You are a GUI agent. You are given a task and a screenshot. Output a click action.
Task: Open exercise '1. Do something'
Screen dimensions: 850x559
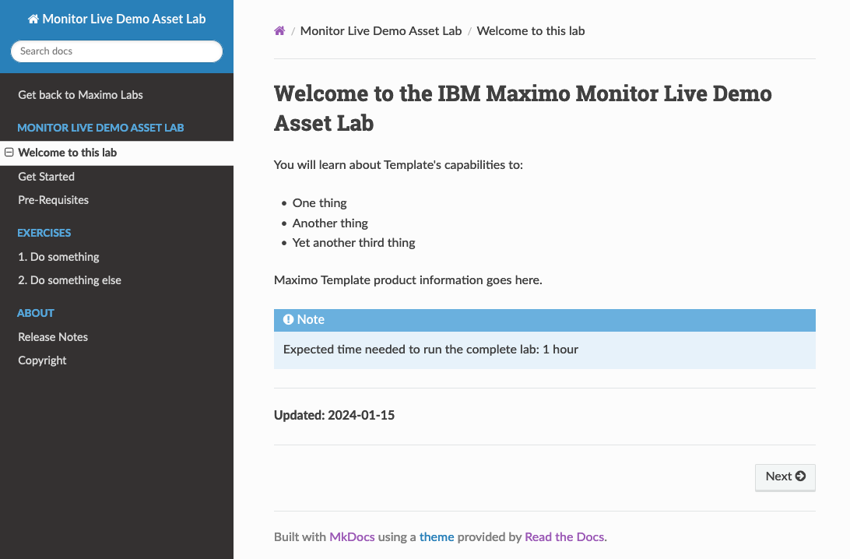(x=58, y=257)
